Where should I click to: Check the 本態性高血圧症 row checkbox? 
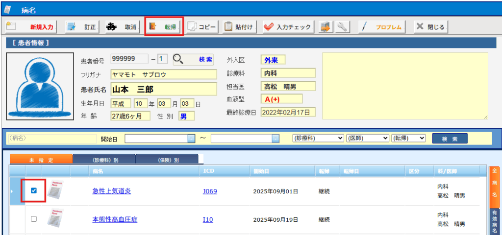34,219
